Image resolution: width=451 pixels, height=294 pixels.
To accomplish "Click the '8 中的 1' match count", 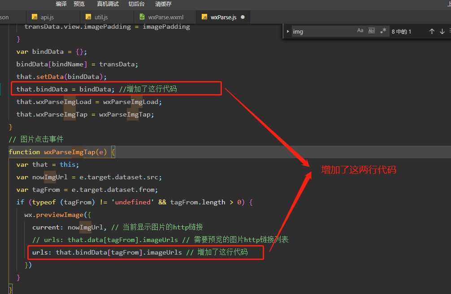I will [x=401, y=32].
